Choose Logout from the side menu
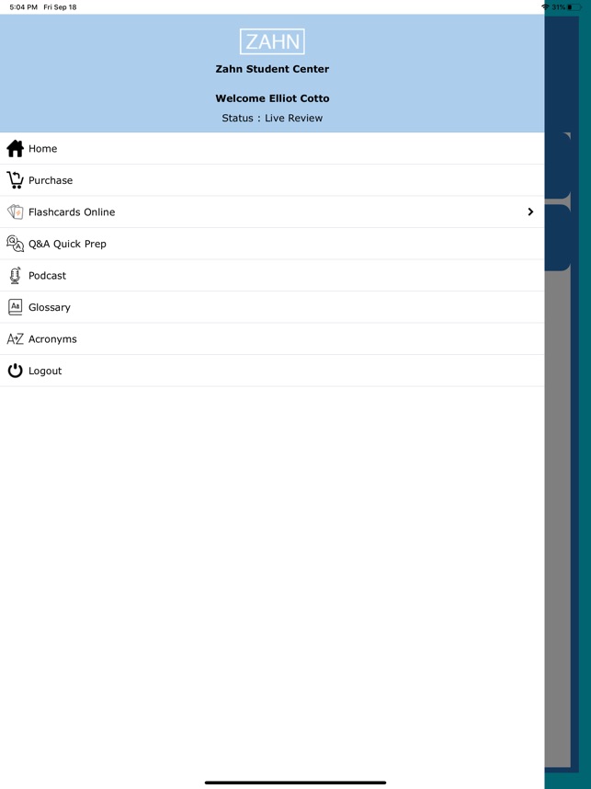 click(272, 371)
